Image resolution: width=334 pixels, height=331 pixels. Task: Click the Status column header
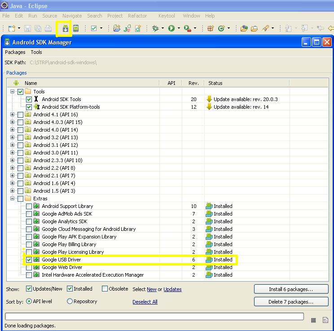tap(247, 83)
